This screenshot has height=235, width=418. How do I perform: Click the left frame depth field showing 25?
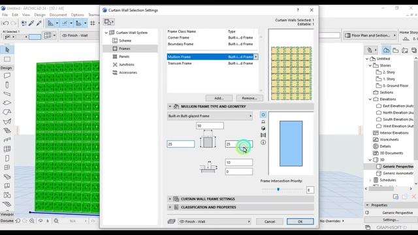[x=181, y=144]
